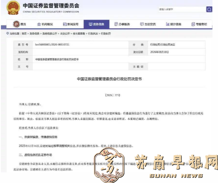Click the CHINA SECURITIES REGULATORY COMMISSION subtitle
The image size is (218, 183).
coord(51,12)
